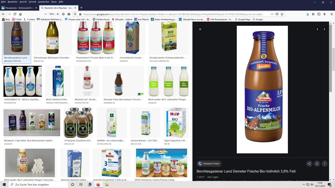335x188 pixels.
Task: Open the Firefox home page
Action: (x=20, y=14)
